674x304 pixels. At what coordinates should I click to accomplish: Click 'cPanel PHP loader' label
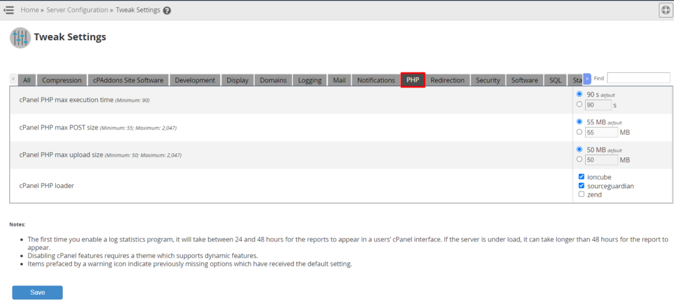pyautogui.click(x=47, y=186)
